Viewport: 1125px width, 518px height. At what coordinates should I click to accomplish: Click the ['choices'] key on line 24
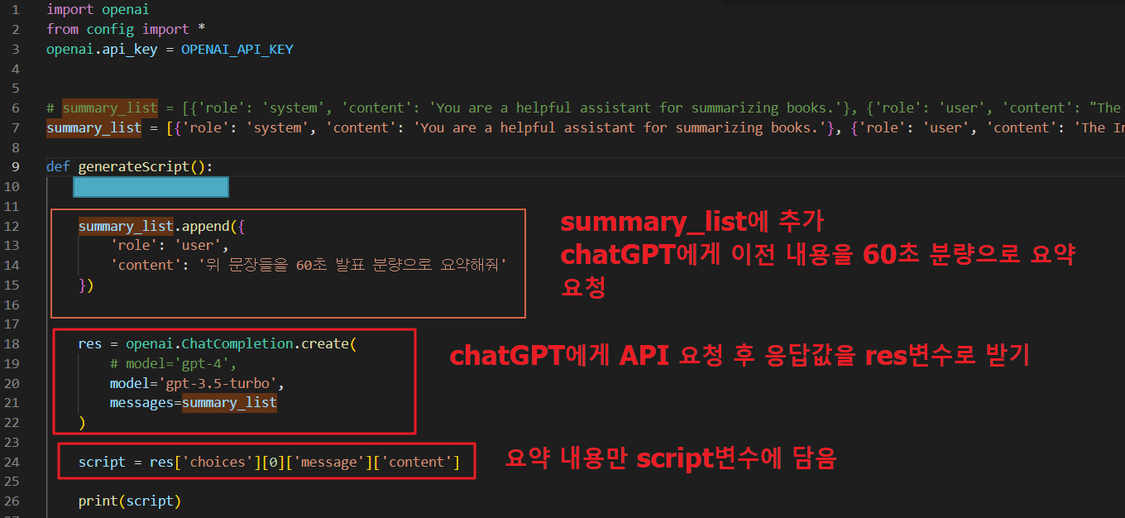click(218, 462)
